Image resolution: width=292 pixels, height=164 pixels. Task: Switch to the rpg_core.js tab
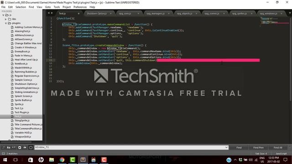tap(125, 14)
